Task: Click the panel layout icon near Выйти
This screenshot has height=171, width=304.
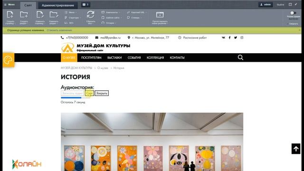Action: [x=290, y=4]
